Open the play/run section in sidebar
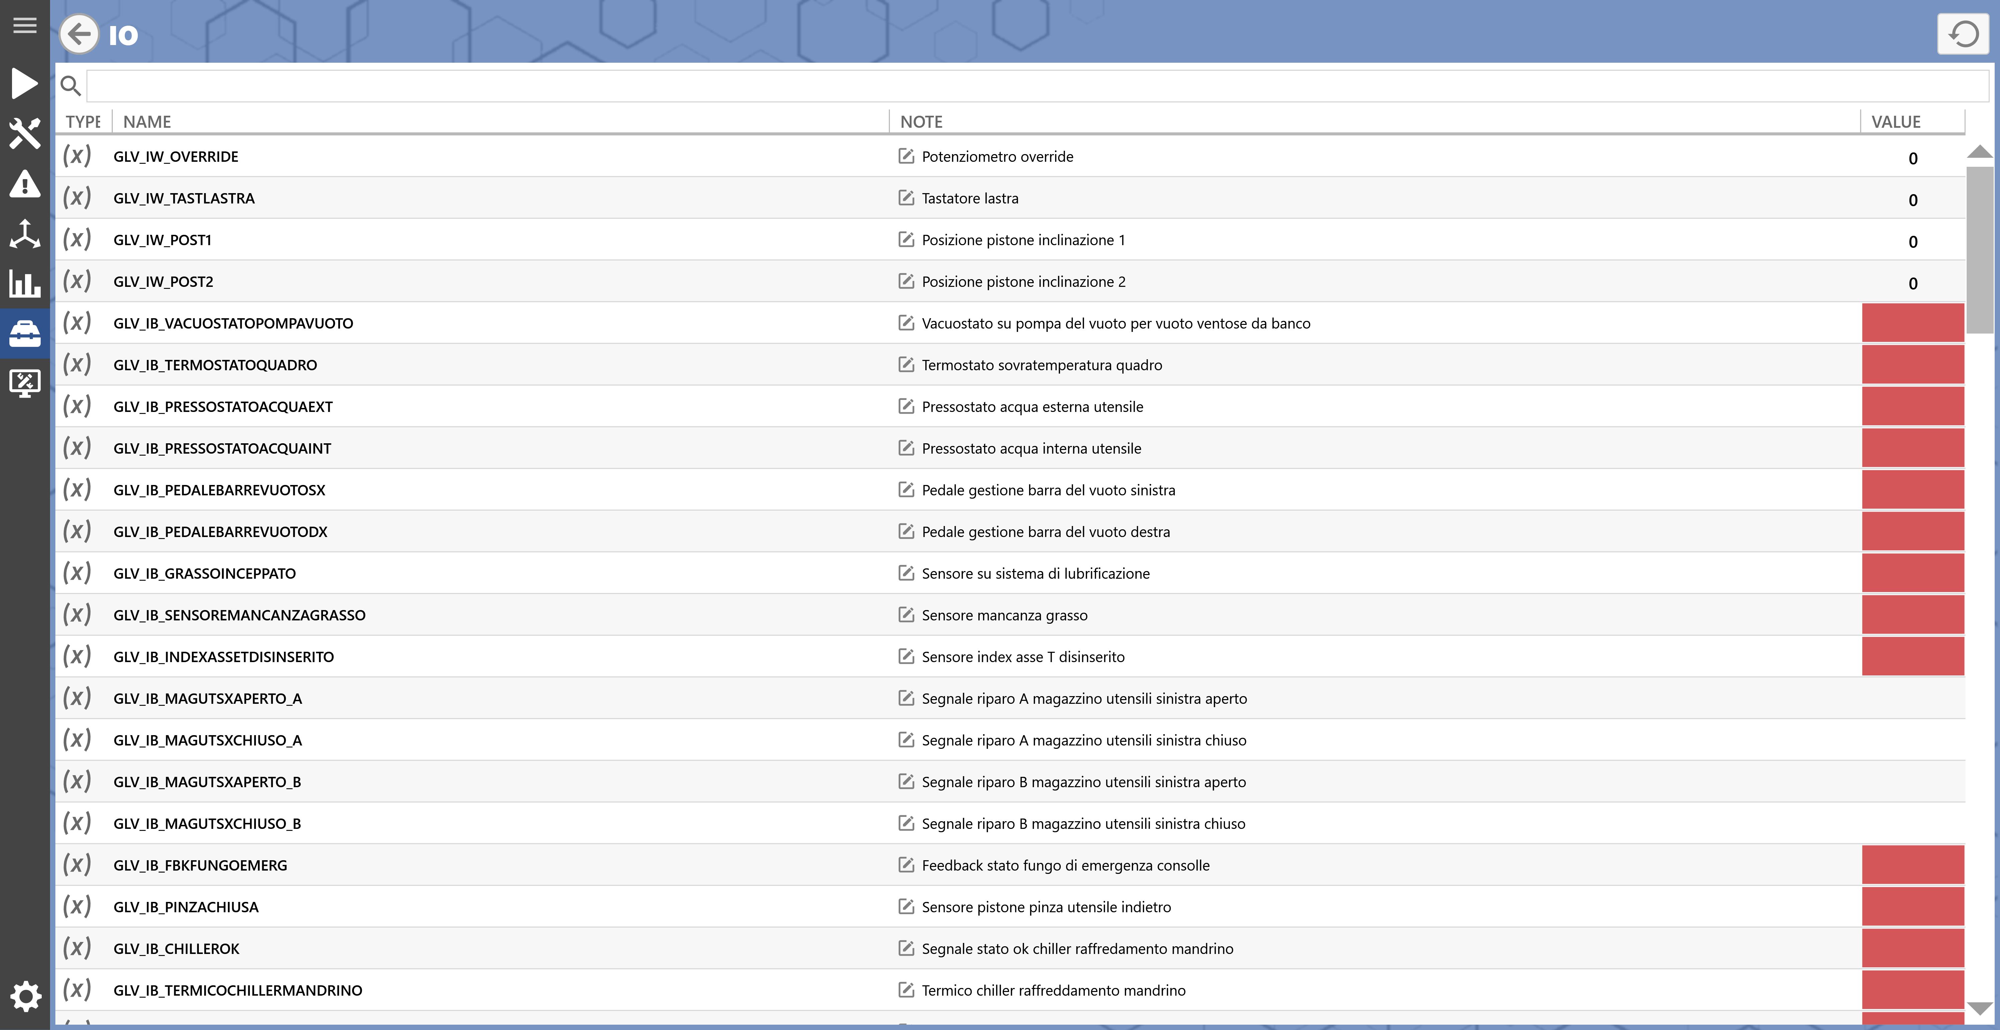The image size is (2000, 1030). pyautogui.click(x=25, y=83)
